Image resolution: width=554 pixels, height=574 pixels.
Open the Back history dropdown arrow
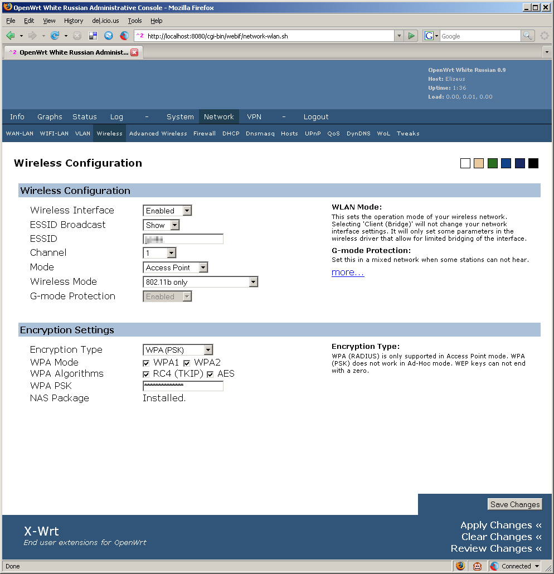pyautogui.click(x=21, y=36)
